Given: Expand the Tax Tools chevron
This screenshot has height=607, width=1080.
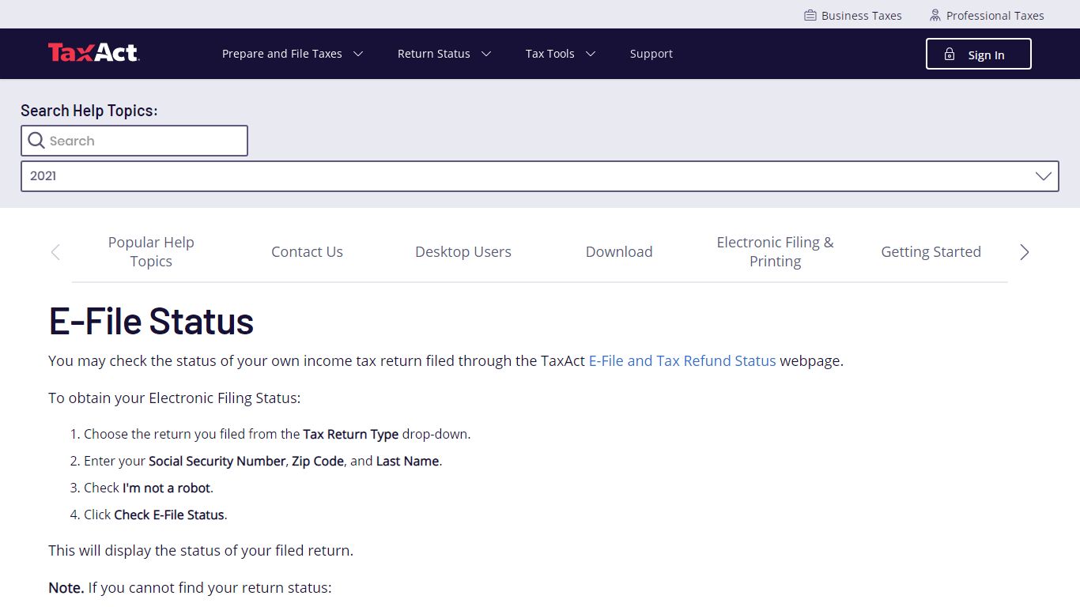Looking at the screenshot, I should click(591, 54).
